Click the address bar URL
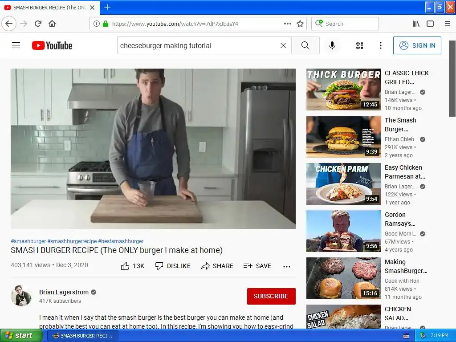 tap(175, 24)
